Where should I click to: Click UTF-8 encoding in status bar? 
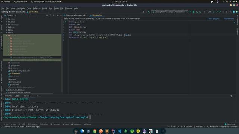pos(180,127)
